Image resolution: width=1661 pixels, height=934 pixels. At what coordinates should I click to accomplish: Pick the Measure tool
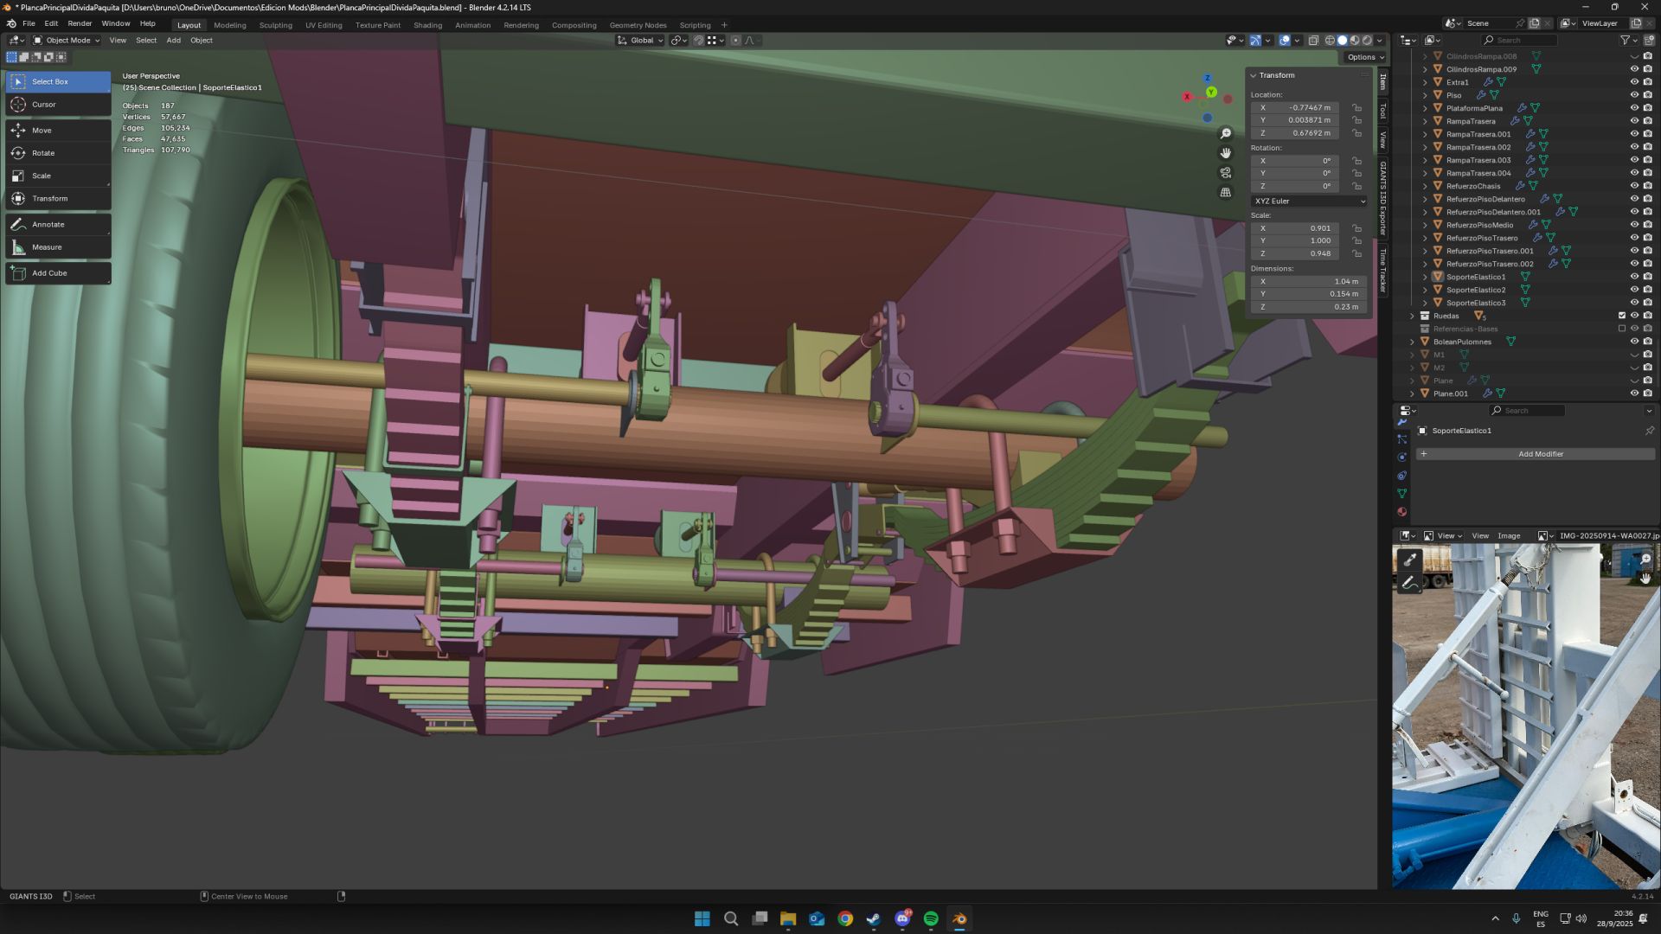click(46, 247)
